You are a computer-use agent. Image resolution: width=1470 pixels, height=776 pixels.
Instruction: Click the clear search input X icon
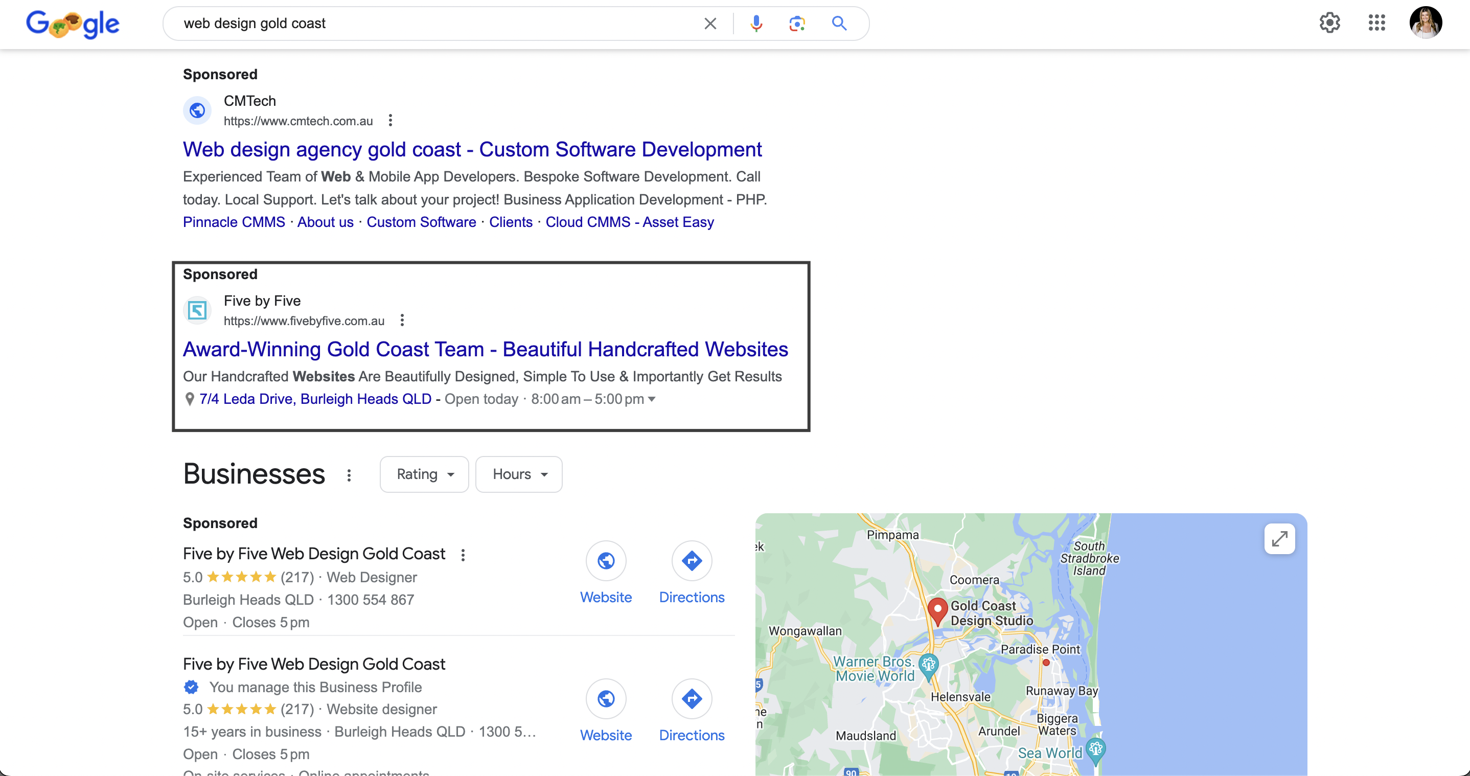point(710,24)
